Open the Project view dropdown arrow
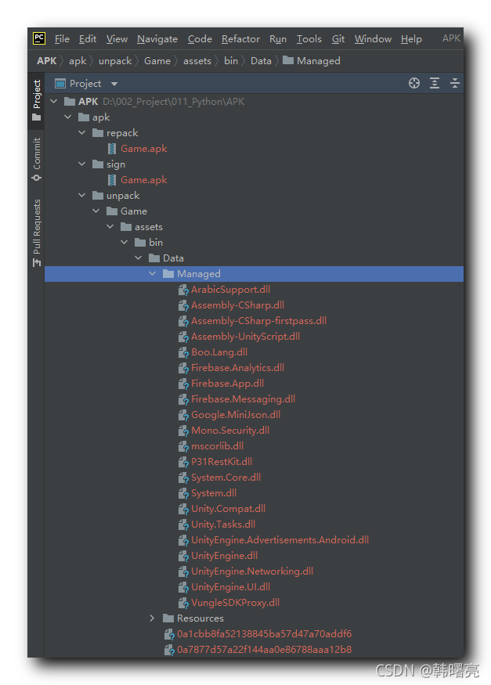This screenshot has height=685, width=491. point(114,84)
